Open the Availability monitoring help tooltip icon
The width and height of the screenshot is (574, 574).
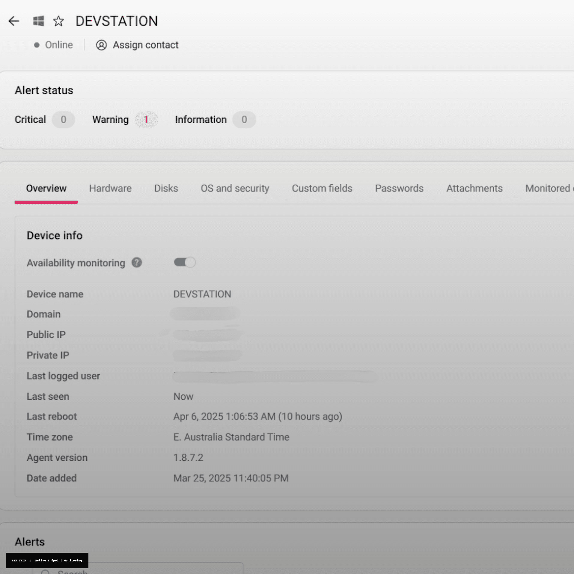point(136,263)
